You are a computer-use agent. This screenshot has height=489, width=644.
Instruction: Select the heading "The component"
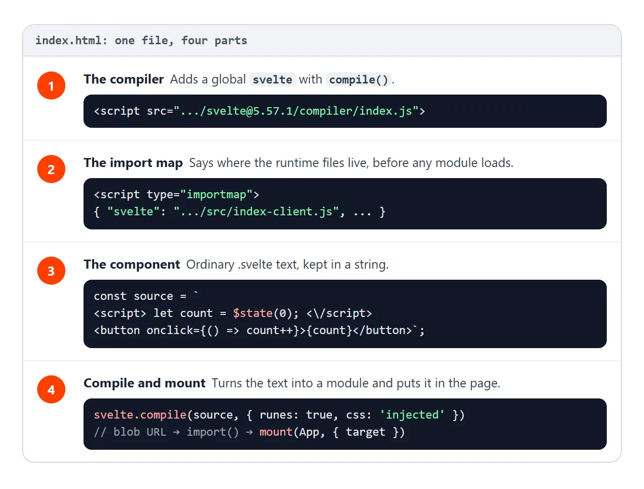(132, 264)
